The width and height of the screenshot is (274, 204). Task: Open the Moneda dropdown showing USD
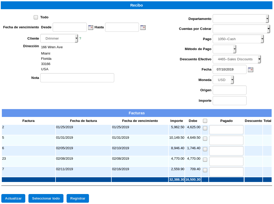(223, 80)
